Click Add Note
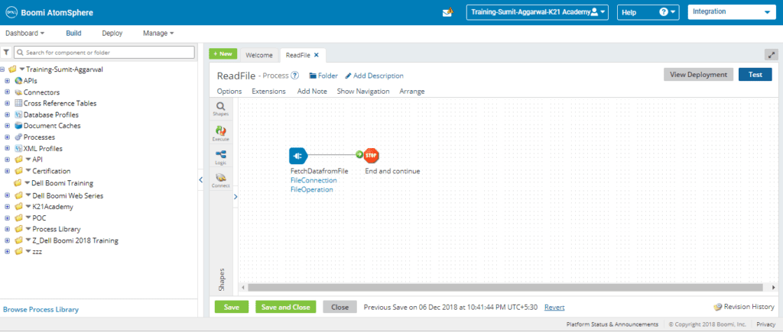Viewport: 783px width, 332px height. coord(312,92)
